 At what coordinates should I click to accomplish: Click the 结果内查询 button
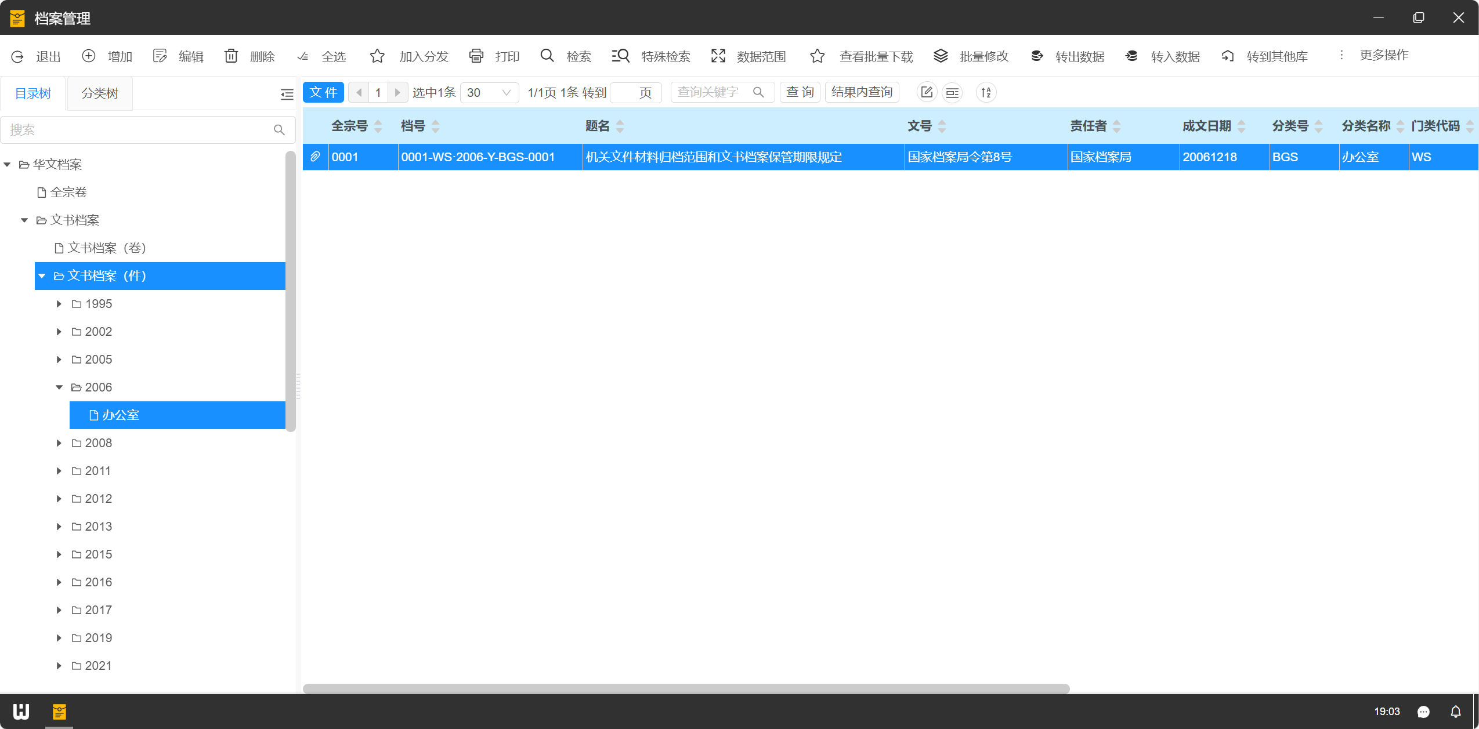pyautogui.click(x=862, y=92)
